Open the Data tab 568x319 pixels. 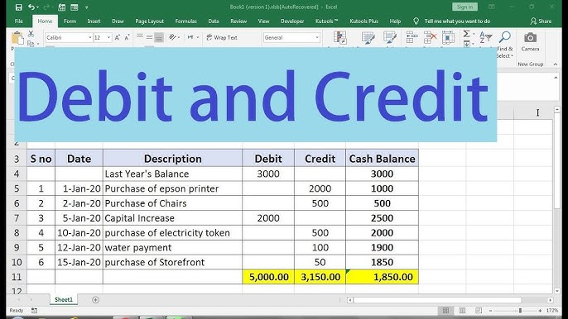tap(214, 21)
